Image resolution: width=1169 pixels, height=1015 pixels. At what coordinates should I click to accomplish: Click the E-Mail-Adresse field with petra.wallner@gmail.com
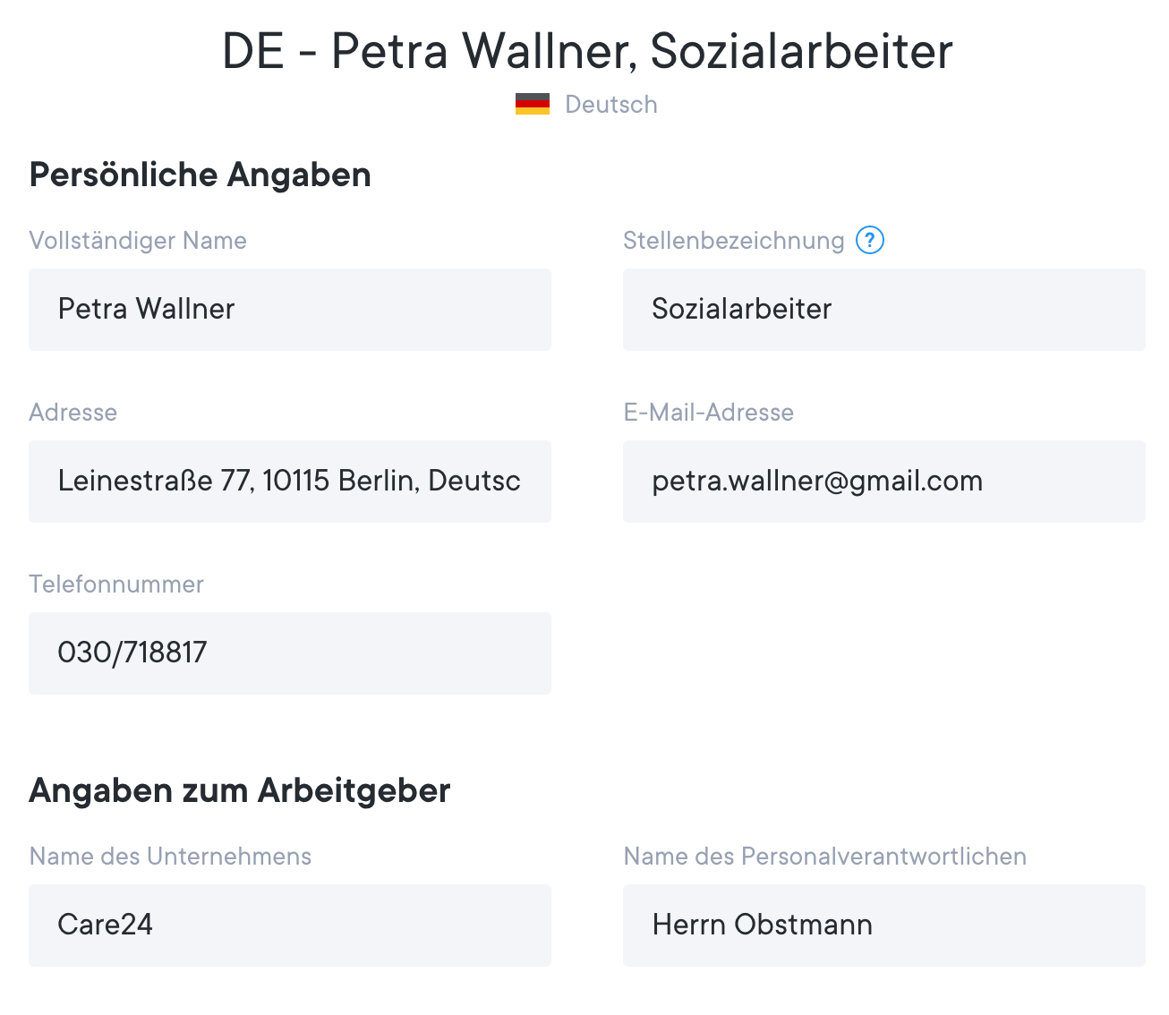point(883,482)
